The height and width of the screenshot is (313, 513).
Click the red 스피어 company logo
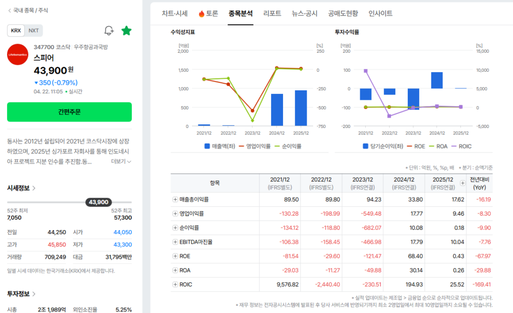18,54
